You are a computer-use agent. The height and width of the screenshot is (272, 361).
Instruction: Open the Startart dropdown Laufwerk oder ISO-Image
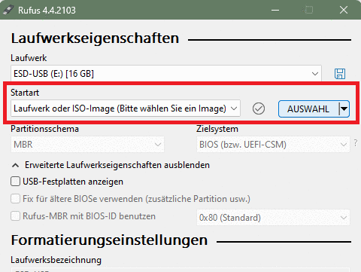point(126,108)
